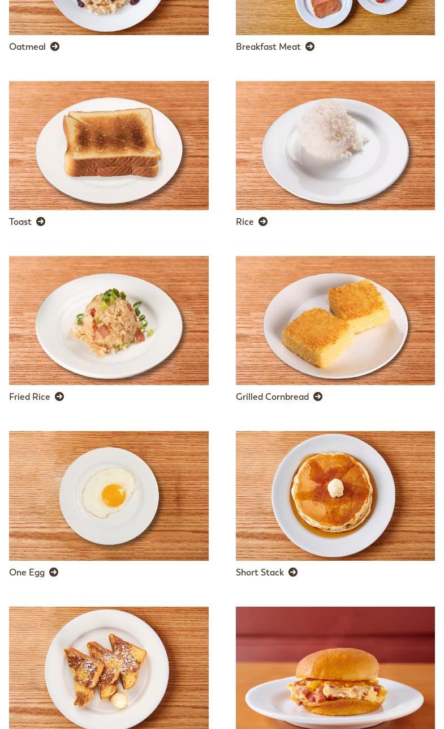This screenshot has width=444, height=729.
Task: Select the Fried Rice text link
Action: (x=29, y=397)
